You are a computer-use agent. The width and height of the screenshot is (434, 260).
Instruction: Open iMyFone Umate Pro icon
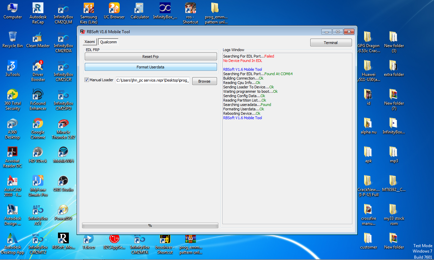click(38, 186)
